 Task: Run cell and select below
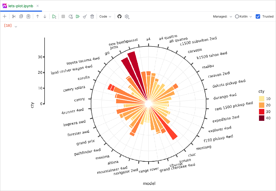click(54, 16)
